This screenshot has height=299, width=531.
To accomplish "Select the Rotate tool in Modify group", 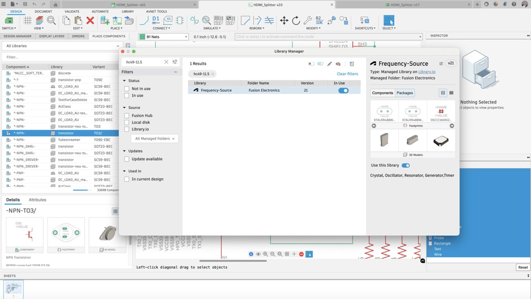I will pos(296,20).
